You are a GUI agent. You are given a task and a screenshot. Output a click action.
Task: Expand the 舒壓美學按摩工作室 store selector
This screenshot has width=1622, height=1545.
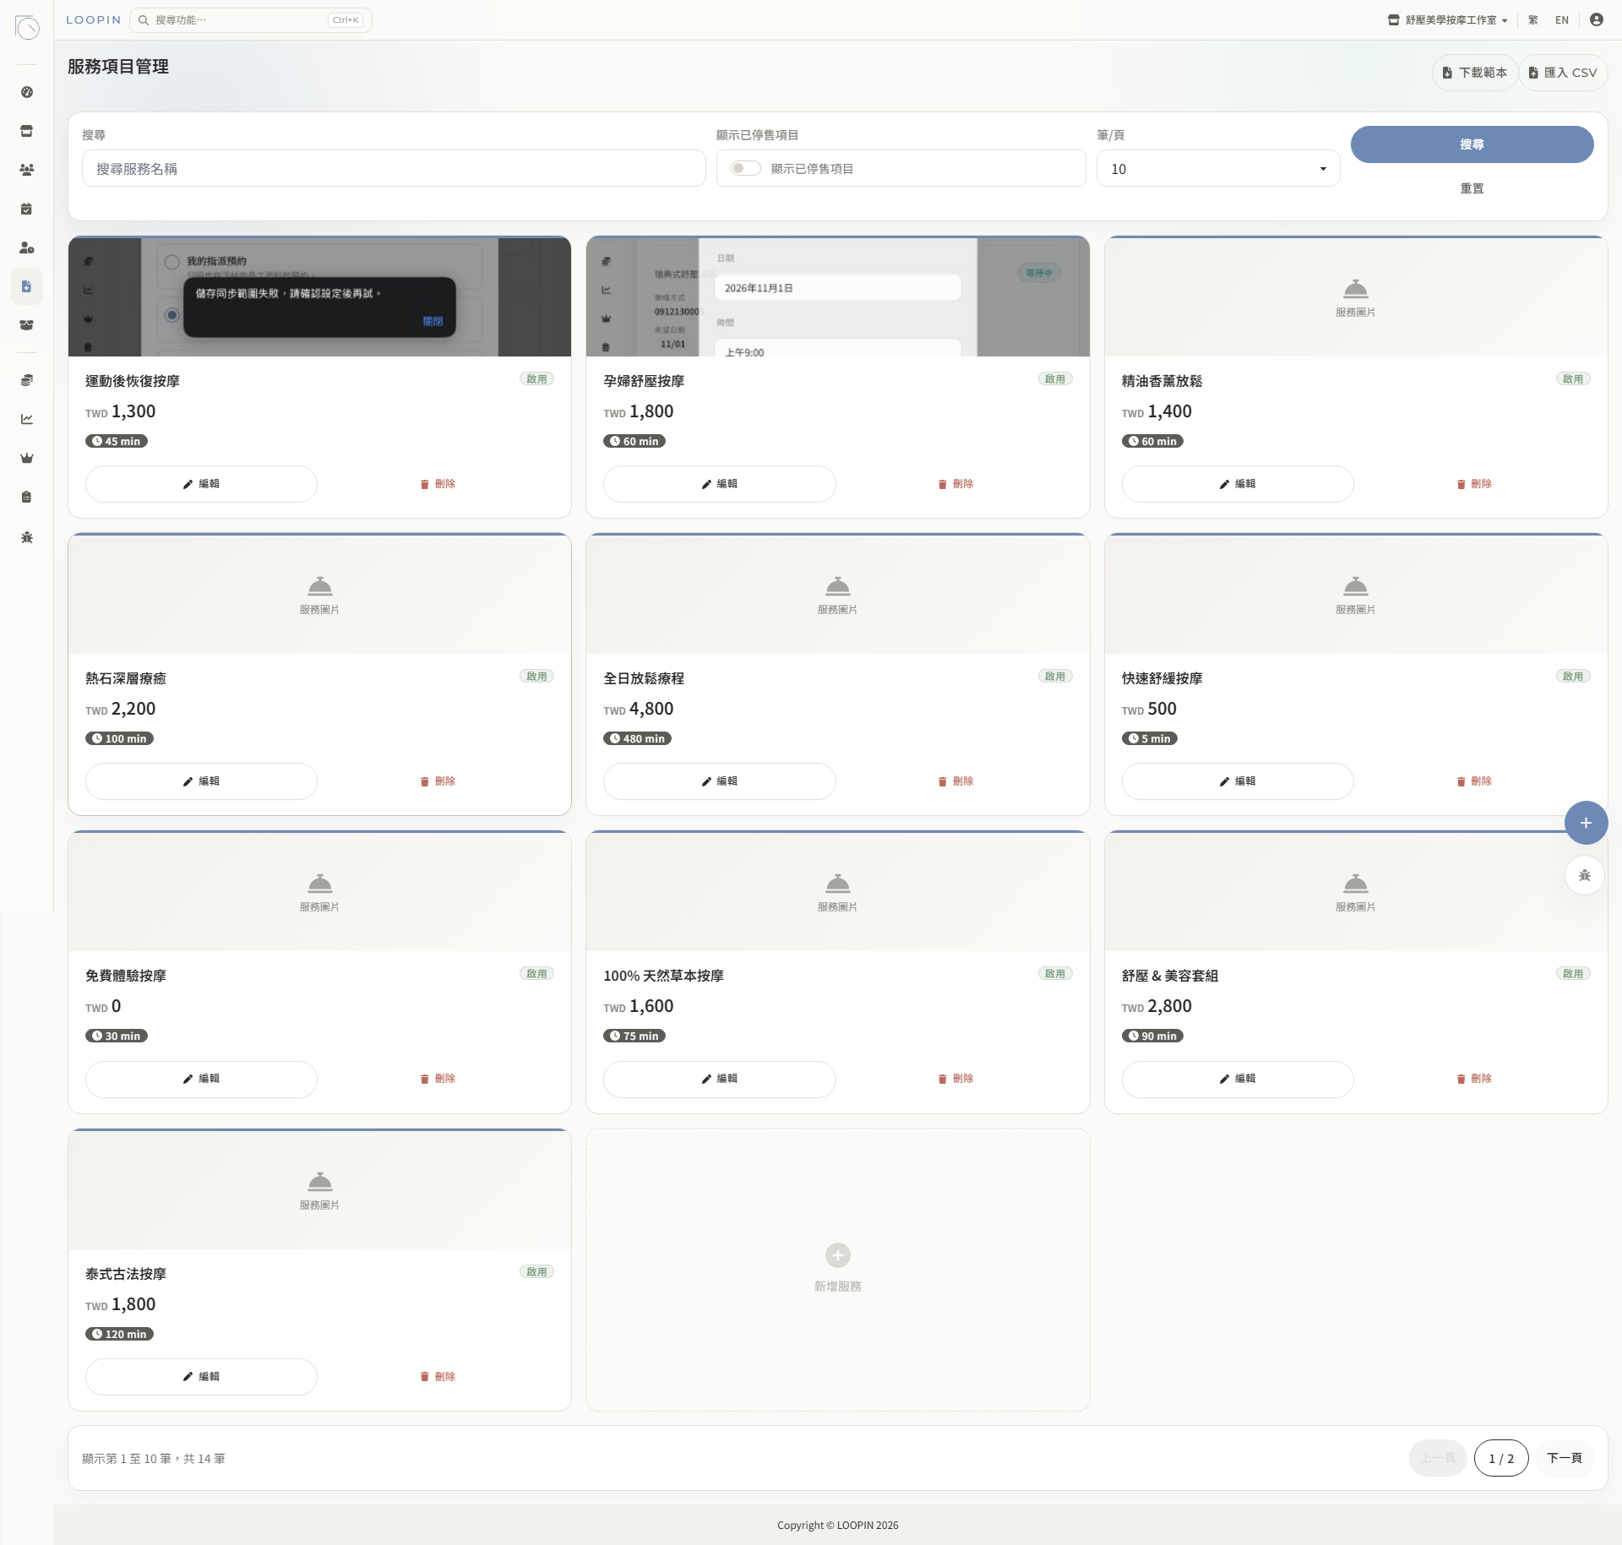(x=1447, y=20)
